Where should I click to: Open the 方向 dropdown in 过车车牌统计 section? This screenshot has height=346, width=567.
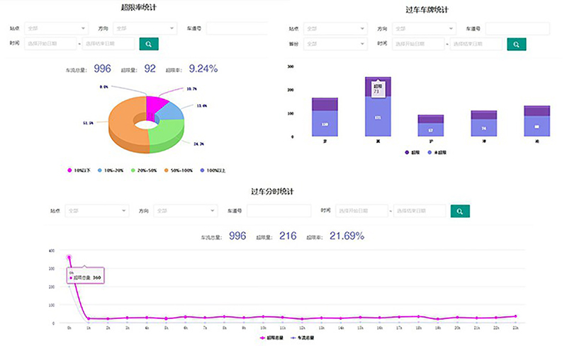pos(424,28)
